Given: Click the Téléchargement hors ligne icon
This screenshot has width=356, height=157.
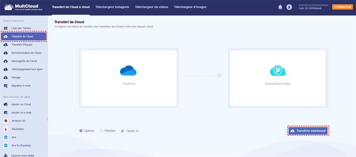Looking at the screenshot, I should pos(6,69).
